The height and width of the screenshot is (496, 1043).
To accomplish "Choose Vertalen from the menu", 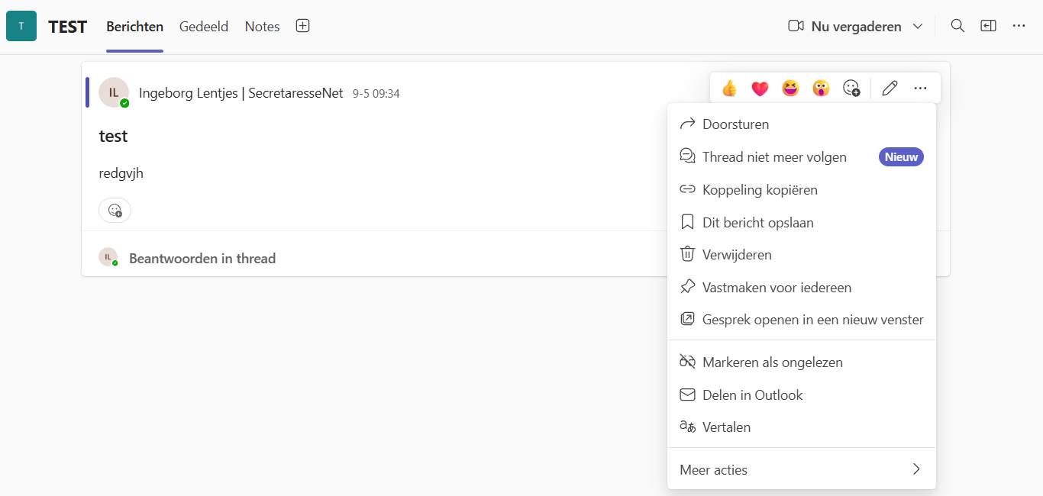I will (802, 427).
